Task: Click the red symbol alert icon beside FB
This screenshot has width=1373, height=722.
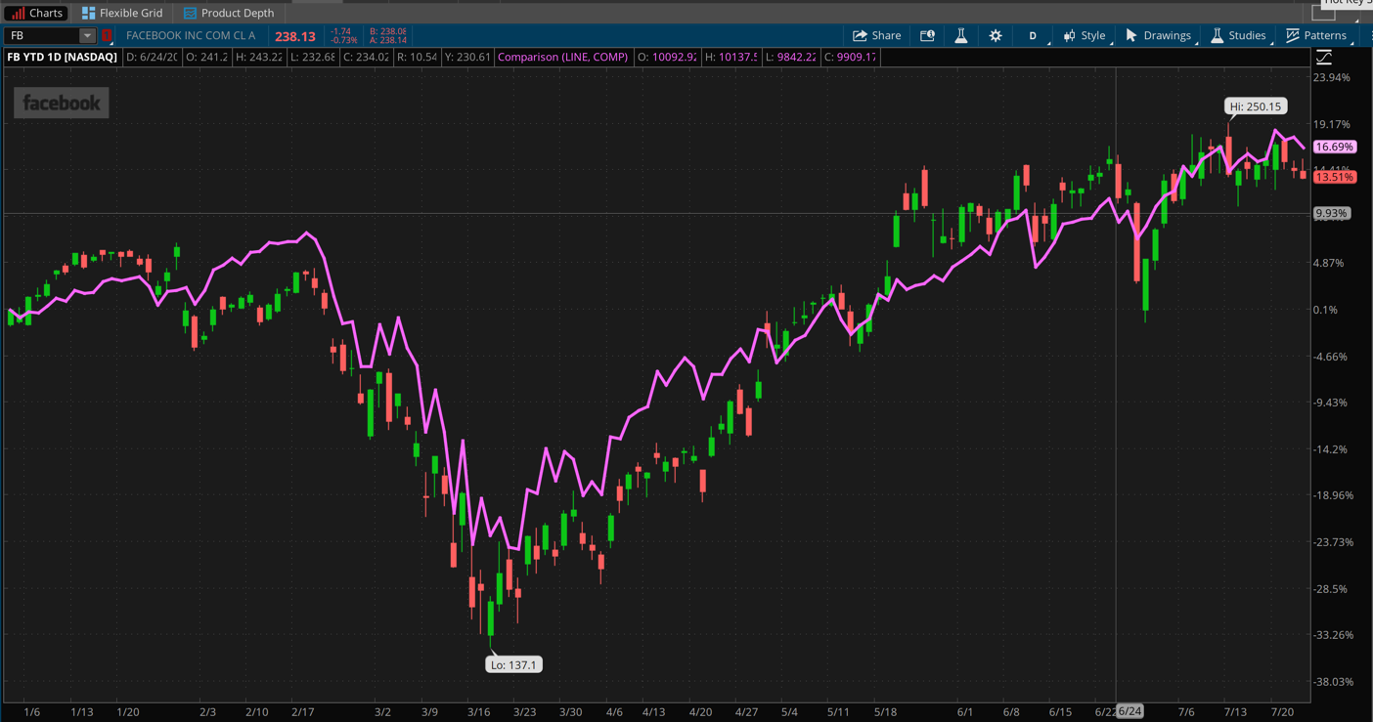Action: coord(107,35)
